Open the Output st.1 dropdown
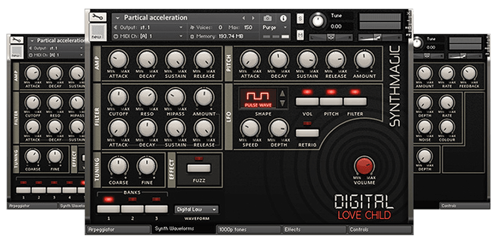497x245 pixels. [148, 28]
